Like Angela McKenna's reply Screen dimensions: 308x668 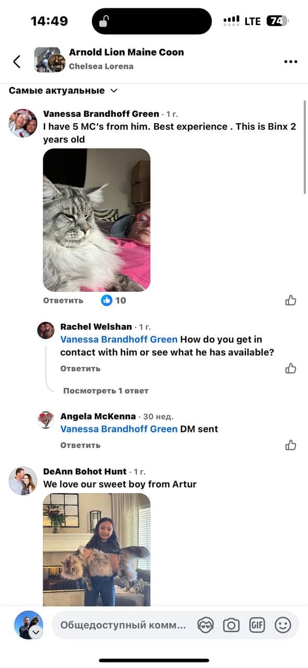point(291,445)
